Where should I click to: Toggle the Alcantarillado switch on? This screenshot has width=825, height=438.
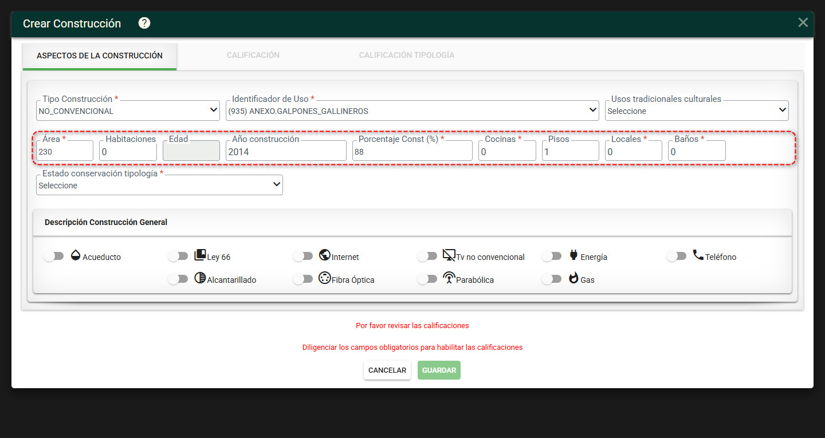(178, 279)
